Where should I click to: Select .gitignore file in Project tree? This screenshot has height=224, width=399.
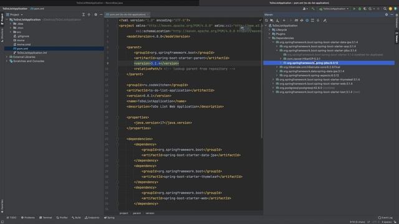(21, 36)
